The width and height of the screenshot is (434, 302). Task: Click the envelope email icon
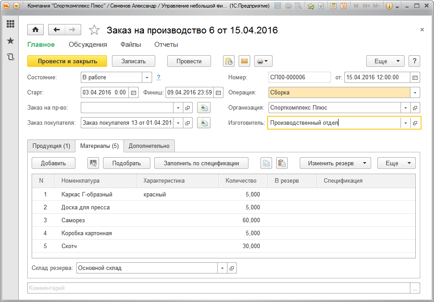coord(244,61)
